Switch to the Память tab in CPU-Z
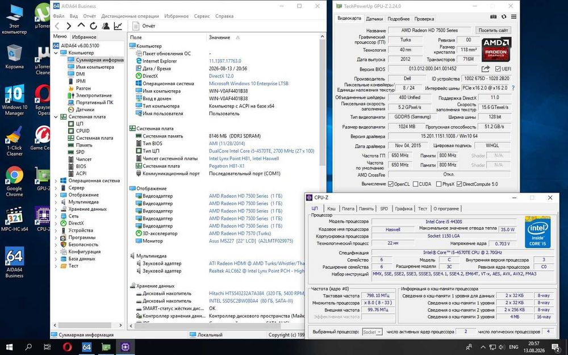Viewport: 568px width, 355px height. [x=366, y=208]
